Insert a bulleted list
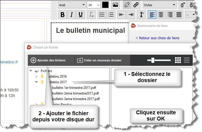This screenshot has width=202, height=132. [x=102, y=15]
